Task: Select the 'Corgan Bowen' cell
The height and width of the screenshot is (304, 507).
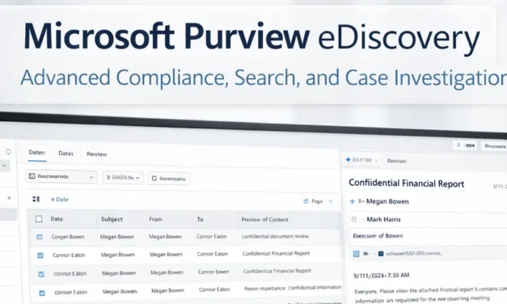Action: coord(68,237)
